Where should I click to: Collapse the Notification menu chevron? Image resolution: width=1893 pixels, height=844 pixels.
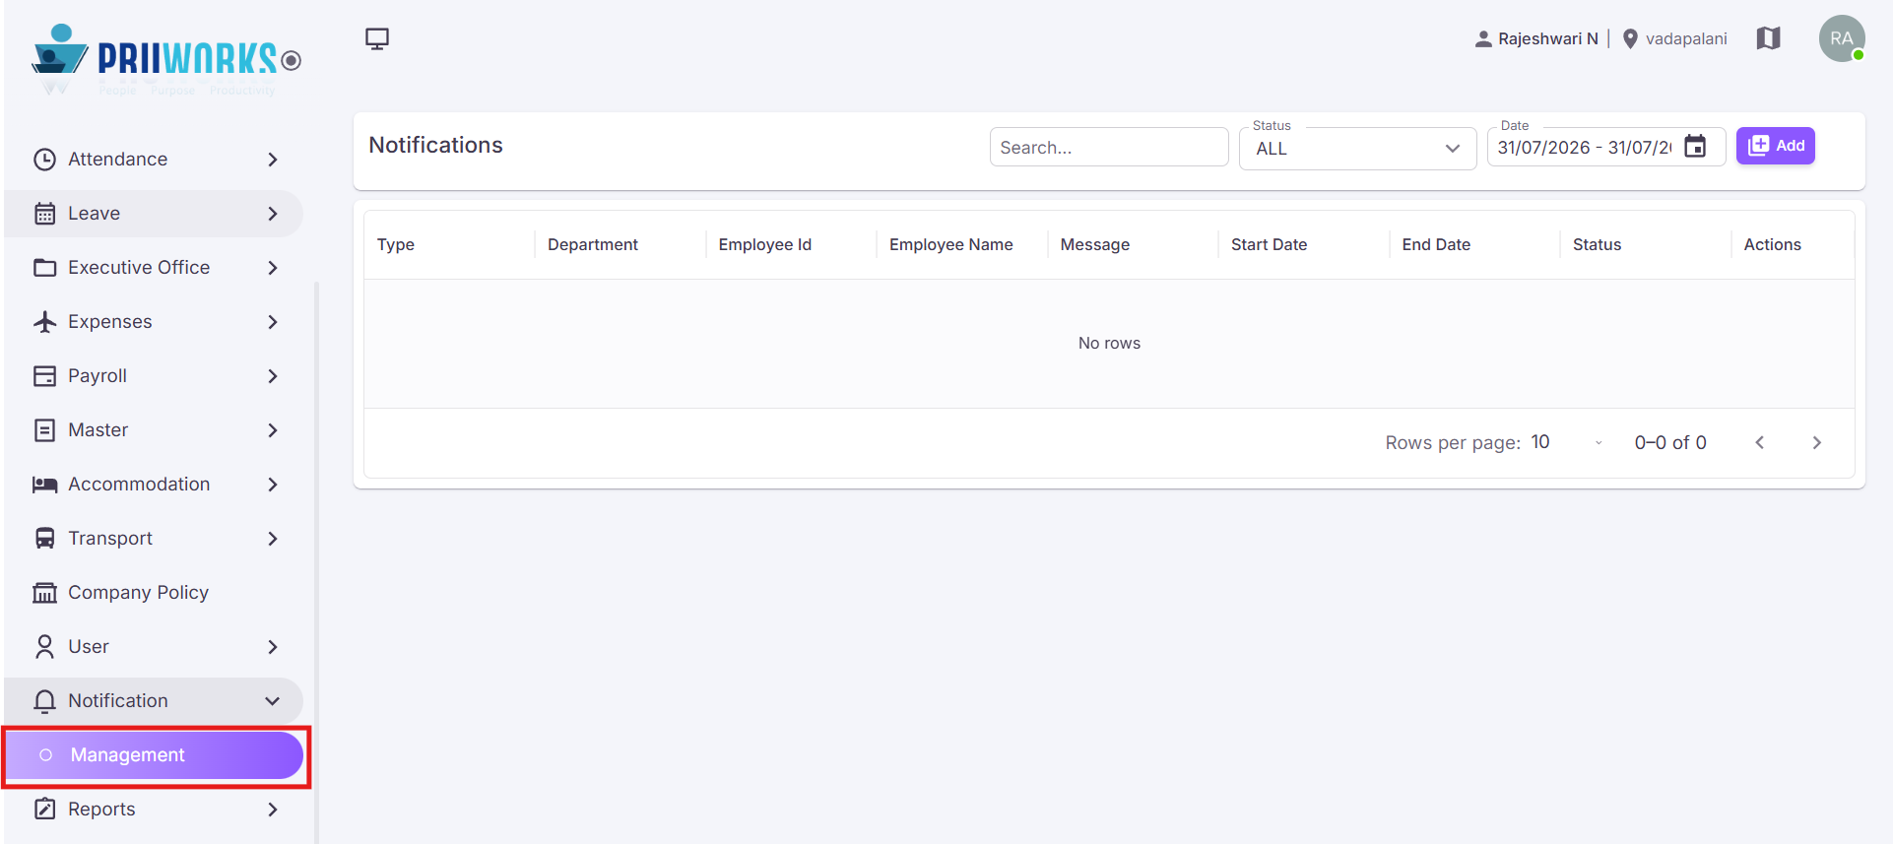[x=273, y=701]
